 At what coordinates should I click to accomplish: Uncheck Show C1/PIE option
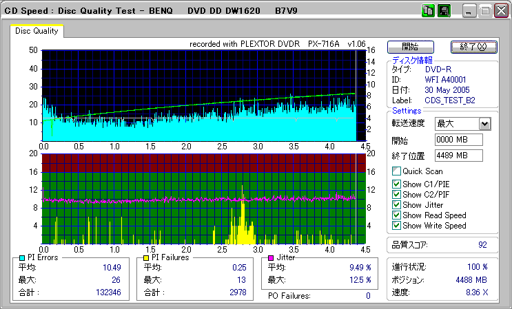coord(396,184)
